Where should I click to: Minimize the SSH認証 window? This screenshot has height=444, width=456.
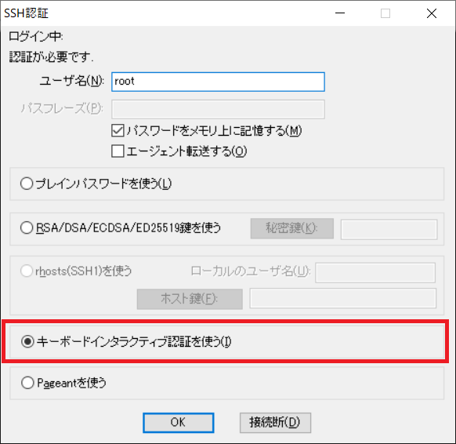(340, 13)
